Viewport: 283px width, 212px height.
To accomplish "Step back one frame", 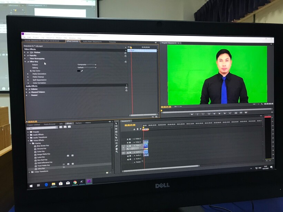I will pyautogui.click(x=214, y=114).
